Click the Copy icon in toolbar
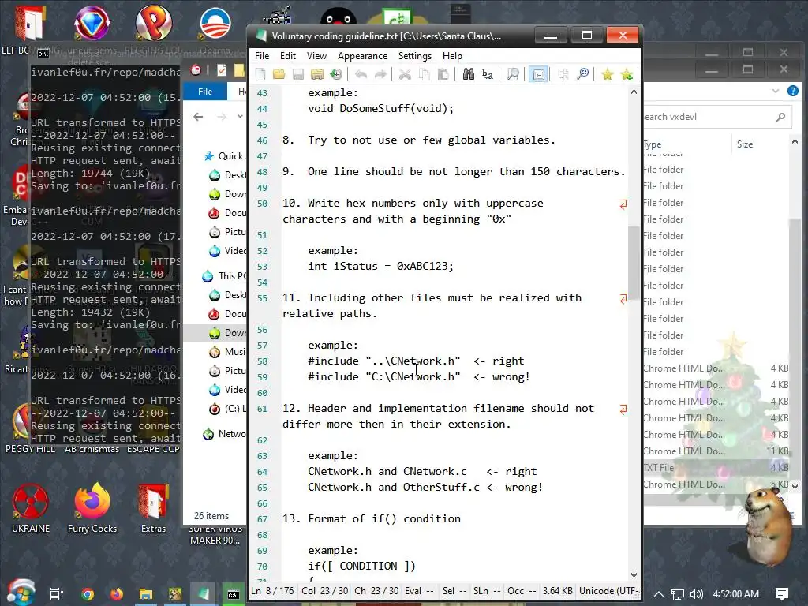The width and height of the screenshot is (808, 606). click(x=424, y=75)
